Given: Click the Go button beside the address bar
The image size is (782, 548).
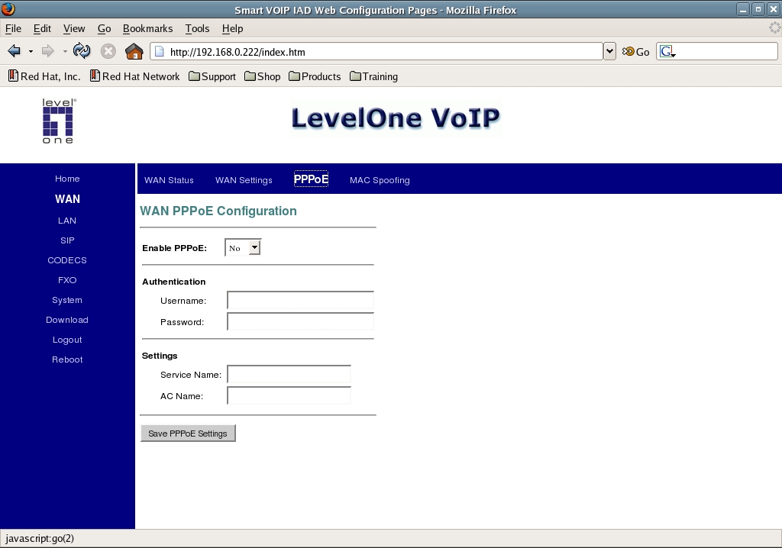Looking at the screenshot, I should 636,51.
